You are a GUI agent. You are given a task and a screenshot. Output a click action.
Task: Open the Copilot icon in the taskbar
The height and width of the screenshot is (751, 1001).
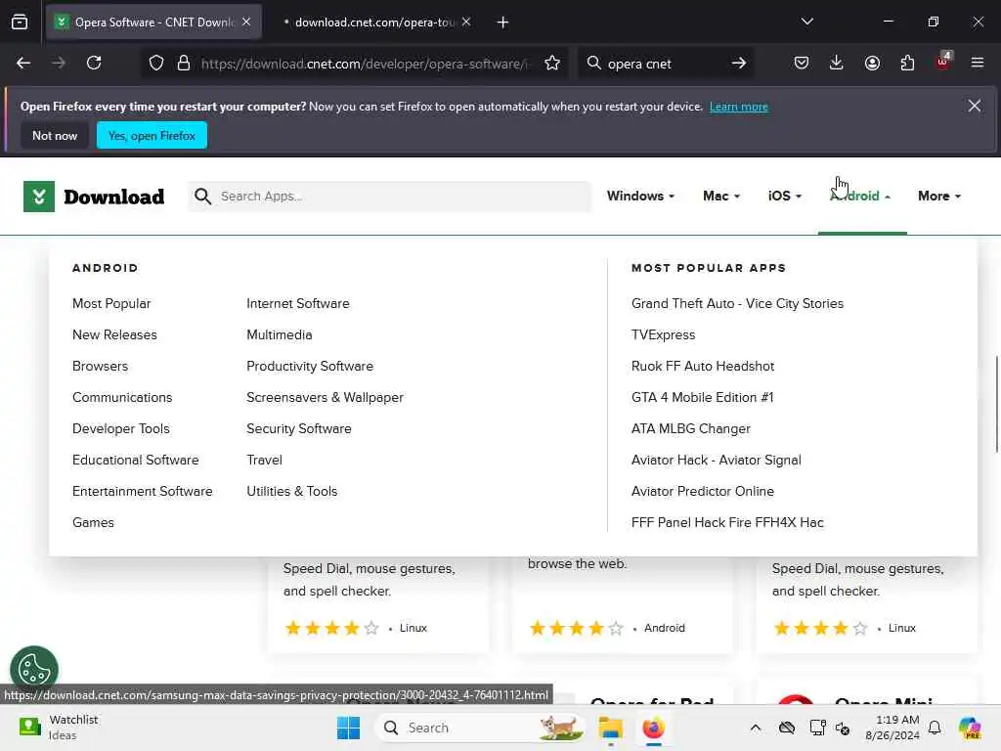(970, 728)
